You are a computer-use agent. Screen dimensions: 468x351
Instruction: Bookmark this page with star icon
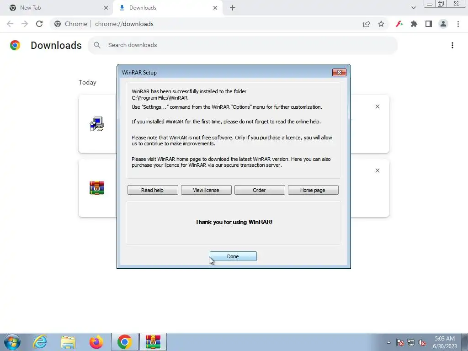coord(381,24)
